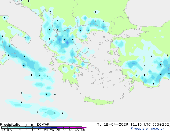
Task: Click the 15–20 mm blue legend swatch
Action: 42,128
